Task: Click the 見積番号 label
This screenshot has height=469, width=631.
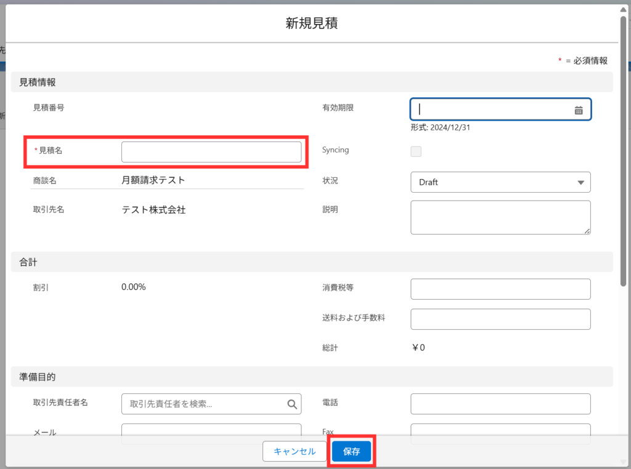Action: coord(49,107)
